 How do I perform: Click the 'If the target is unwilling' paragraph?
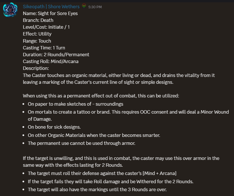[x=121, y=162]
